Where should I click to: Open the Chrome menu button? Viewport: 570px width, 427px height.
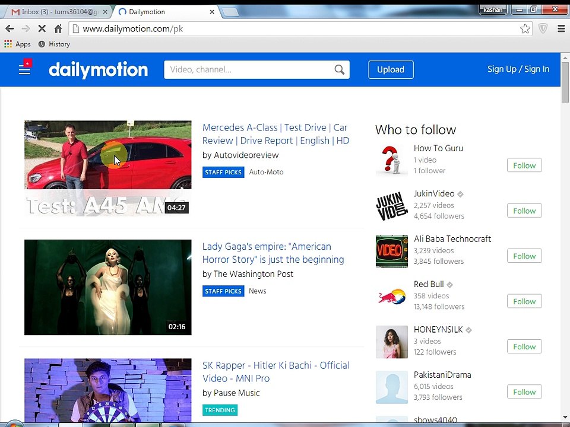pyautogui.click(x=561, y=28)
